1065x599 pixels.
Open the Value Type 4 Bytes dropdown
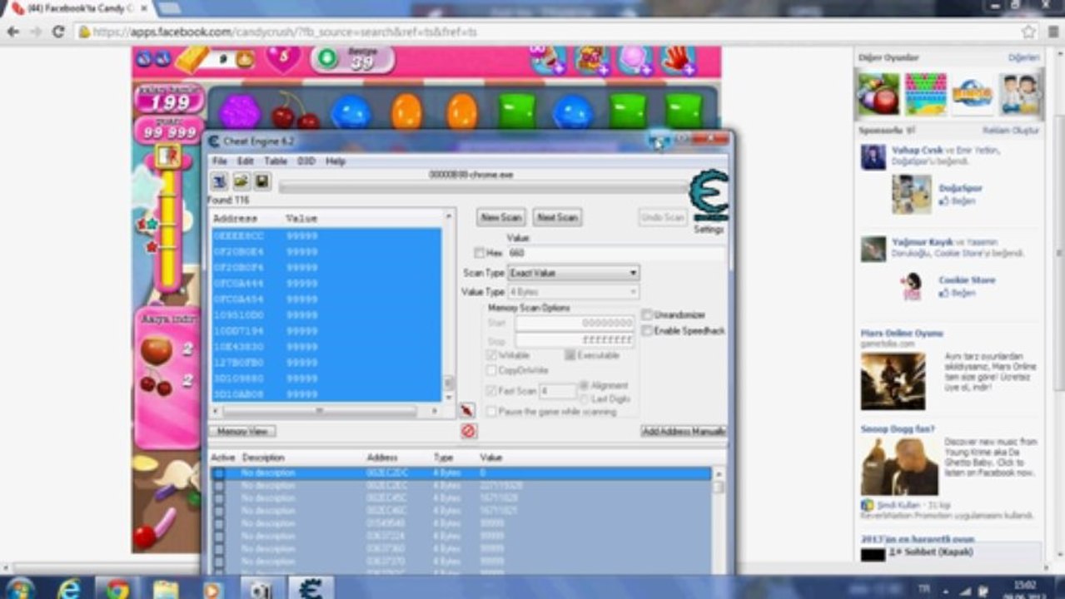[x=573, y=292]
